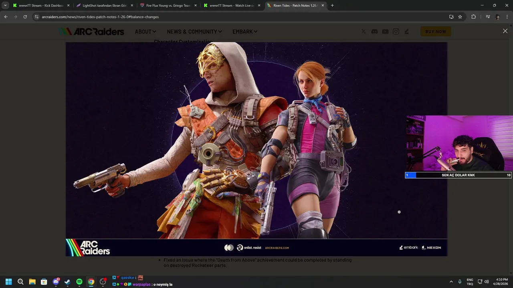The height and width of the screenshot is (288, 513).
Task: Go back in browser history
Action: (x=6, y=17)
